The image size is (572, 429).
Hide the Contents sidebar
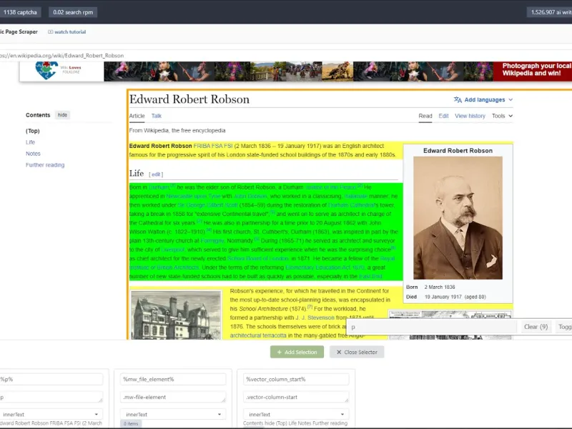pos(62,115)
